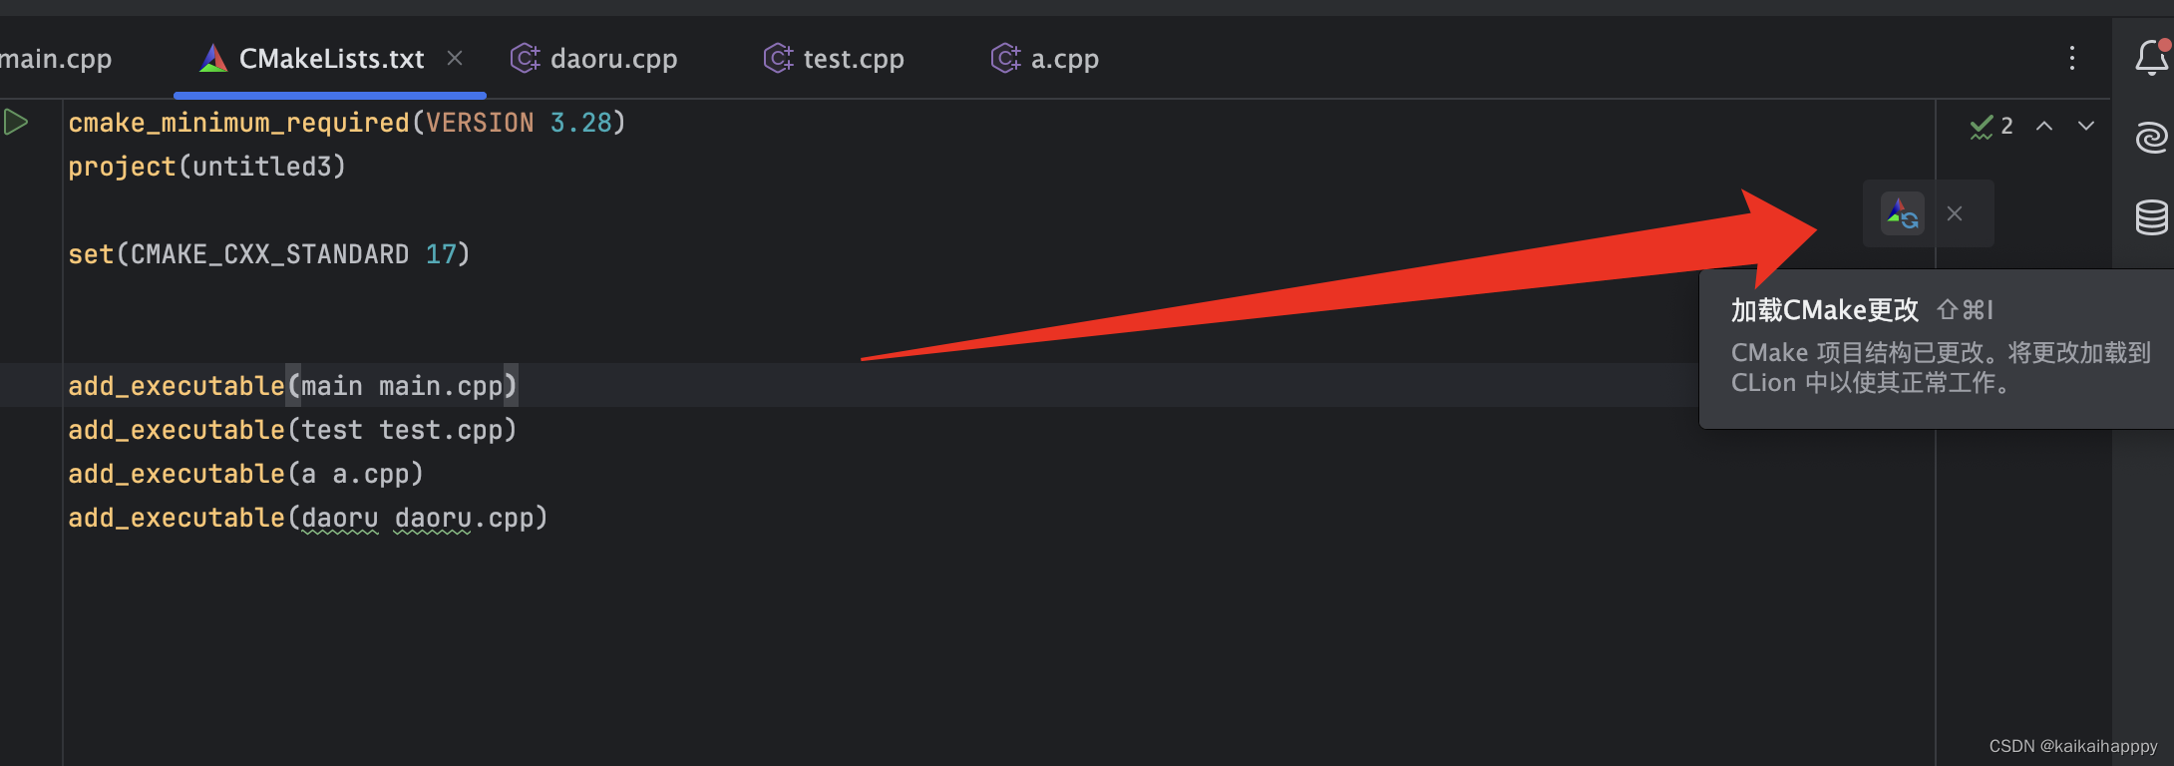This screenshot has width=2174, height=766.
Task: Switch to the daoru.cpp tab
Action: pyautogui.click(x=613, y=58)
